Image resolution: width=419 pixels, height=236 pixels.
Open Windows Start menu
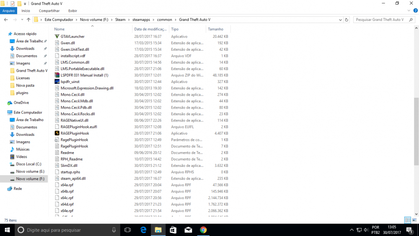click(7, 230)
